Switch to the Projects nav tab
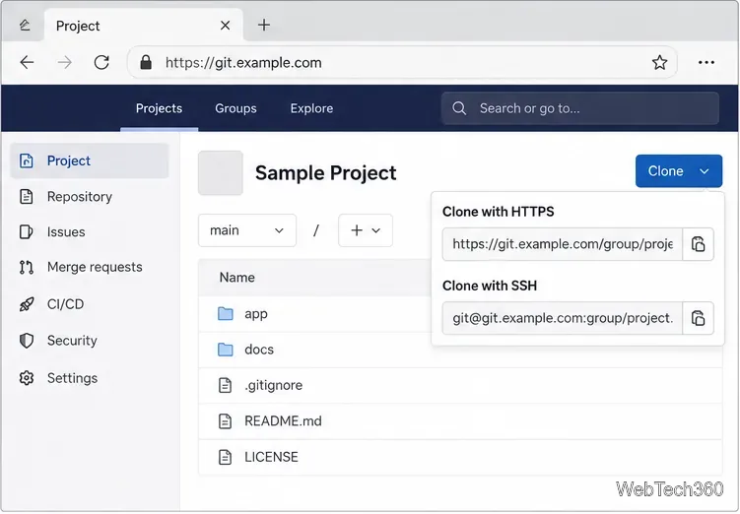This screenshot has height=514, width=740. tap(159, 108)
